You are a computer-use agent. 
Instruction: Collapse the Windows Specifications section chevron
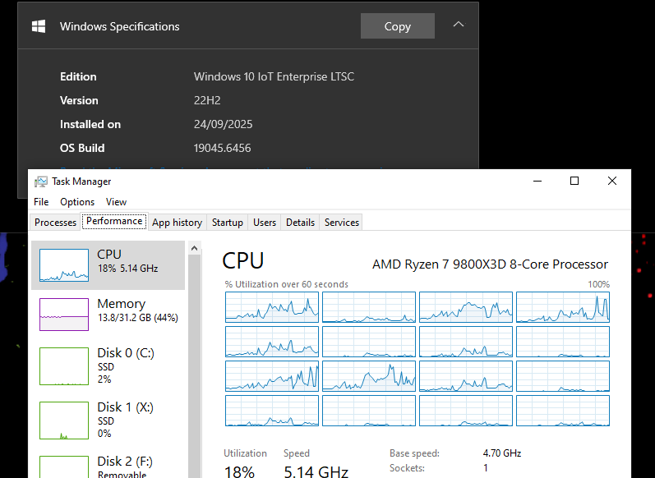click(459, 24)
